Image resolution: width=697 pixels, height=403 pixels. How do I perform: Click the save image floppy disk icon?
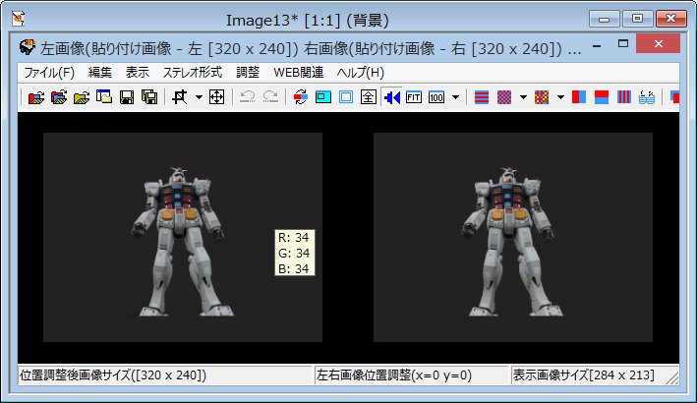(x=126, y=97)
